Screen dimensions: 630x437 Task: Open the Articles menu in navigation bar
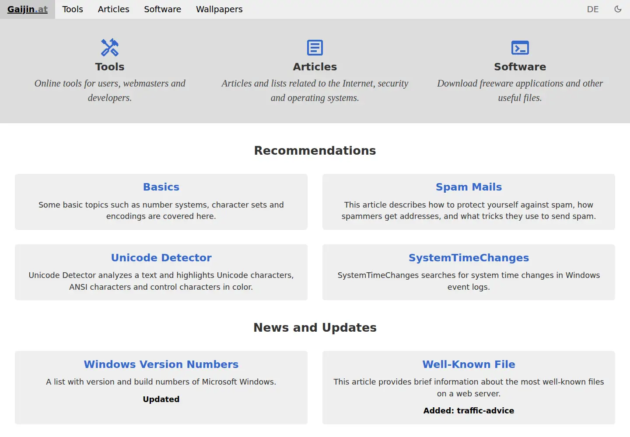tap(114, 9)
